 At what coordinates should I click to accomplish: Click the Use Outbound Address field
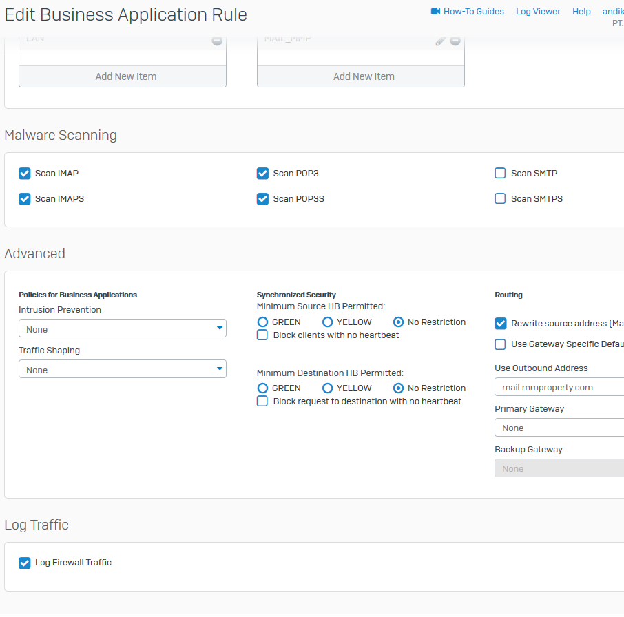click(x=558, y=387)
